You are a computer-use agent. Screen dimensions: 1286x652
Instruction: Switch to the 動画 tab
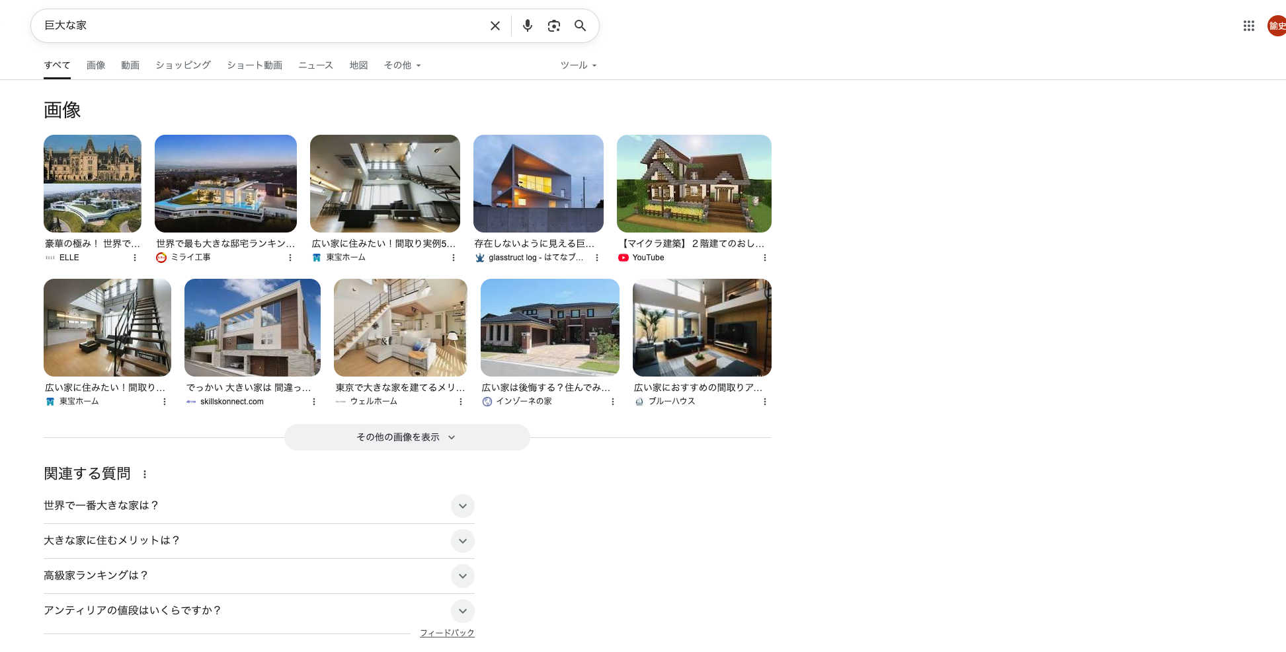pyautogui.click(x=130, y=65)
